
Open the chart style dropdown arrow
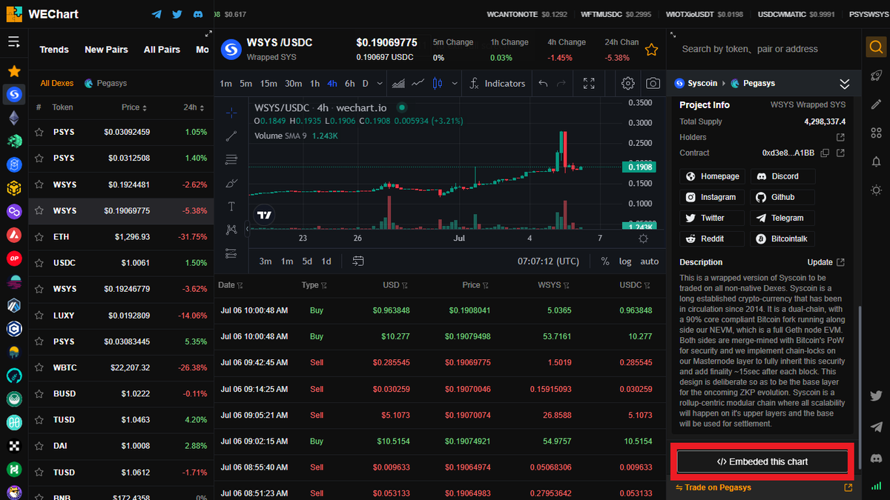pos(455,84)
